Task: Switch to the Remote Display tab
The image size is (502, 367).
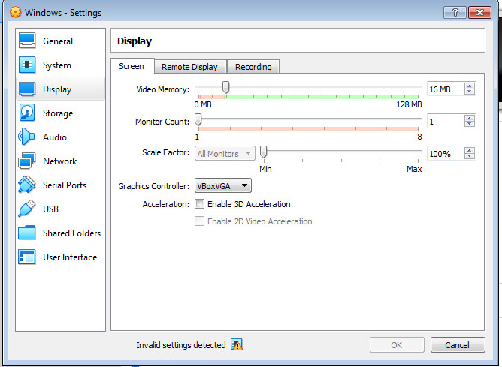Action: tap(189, 67)
